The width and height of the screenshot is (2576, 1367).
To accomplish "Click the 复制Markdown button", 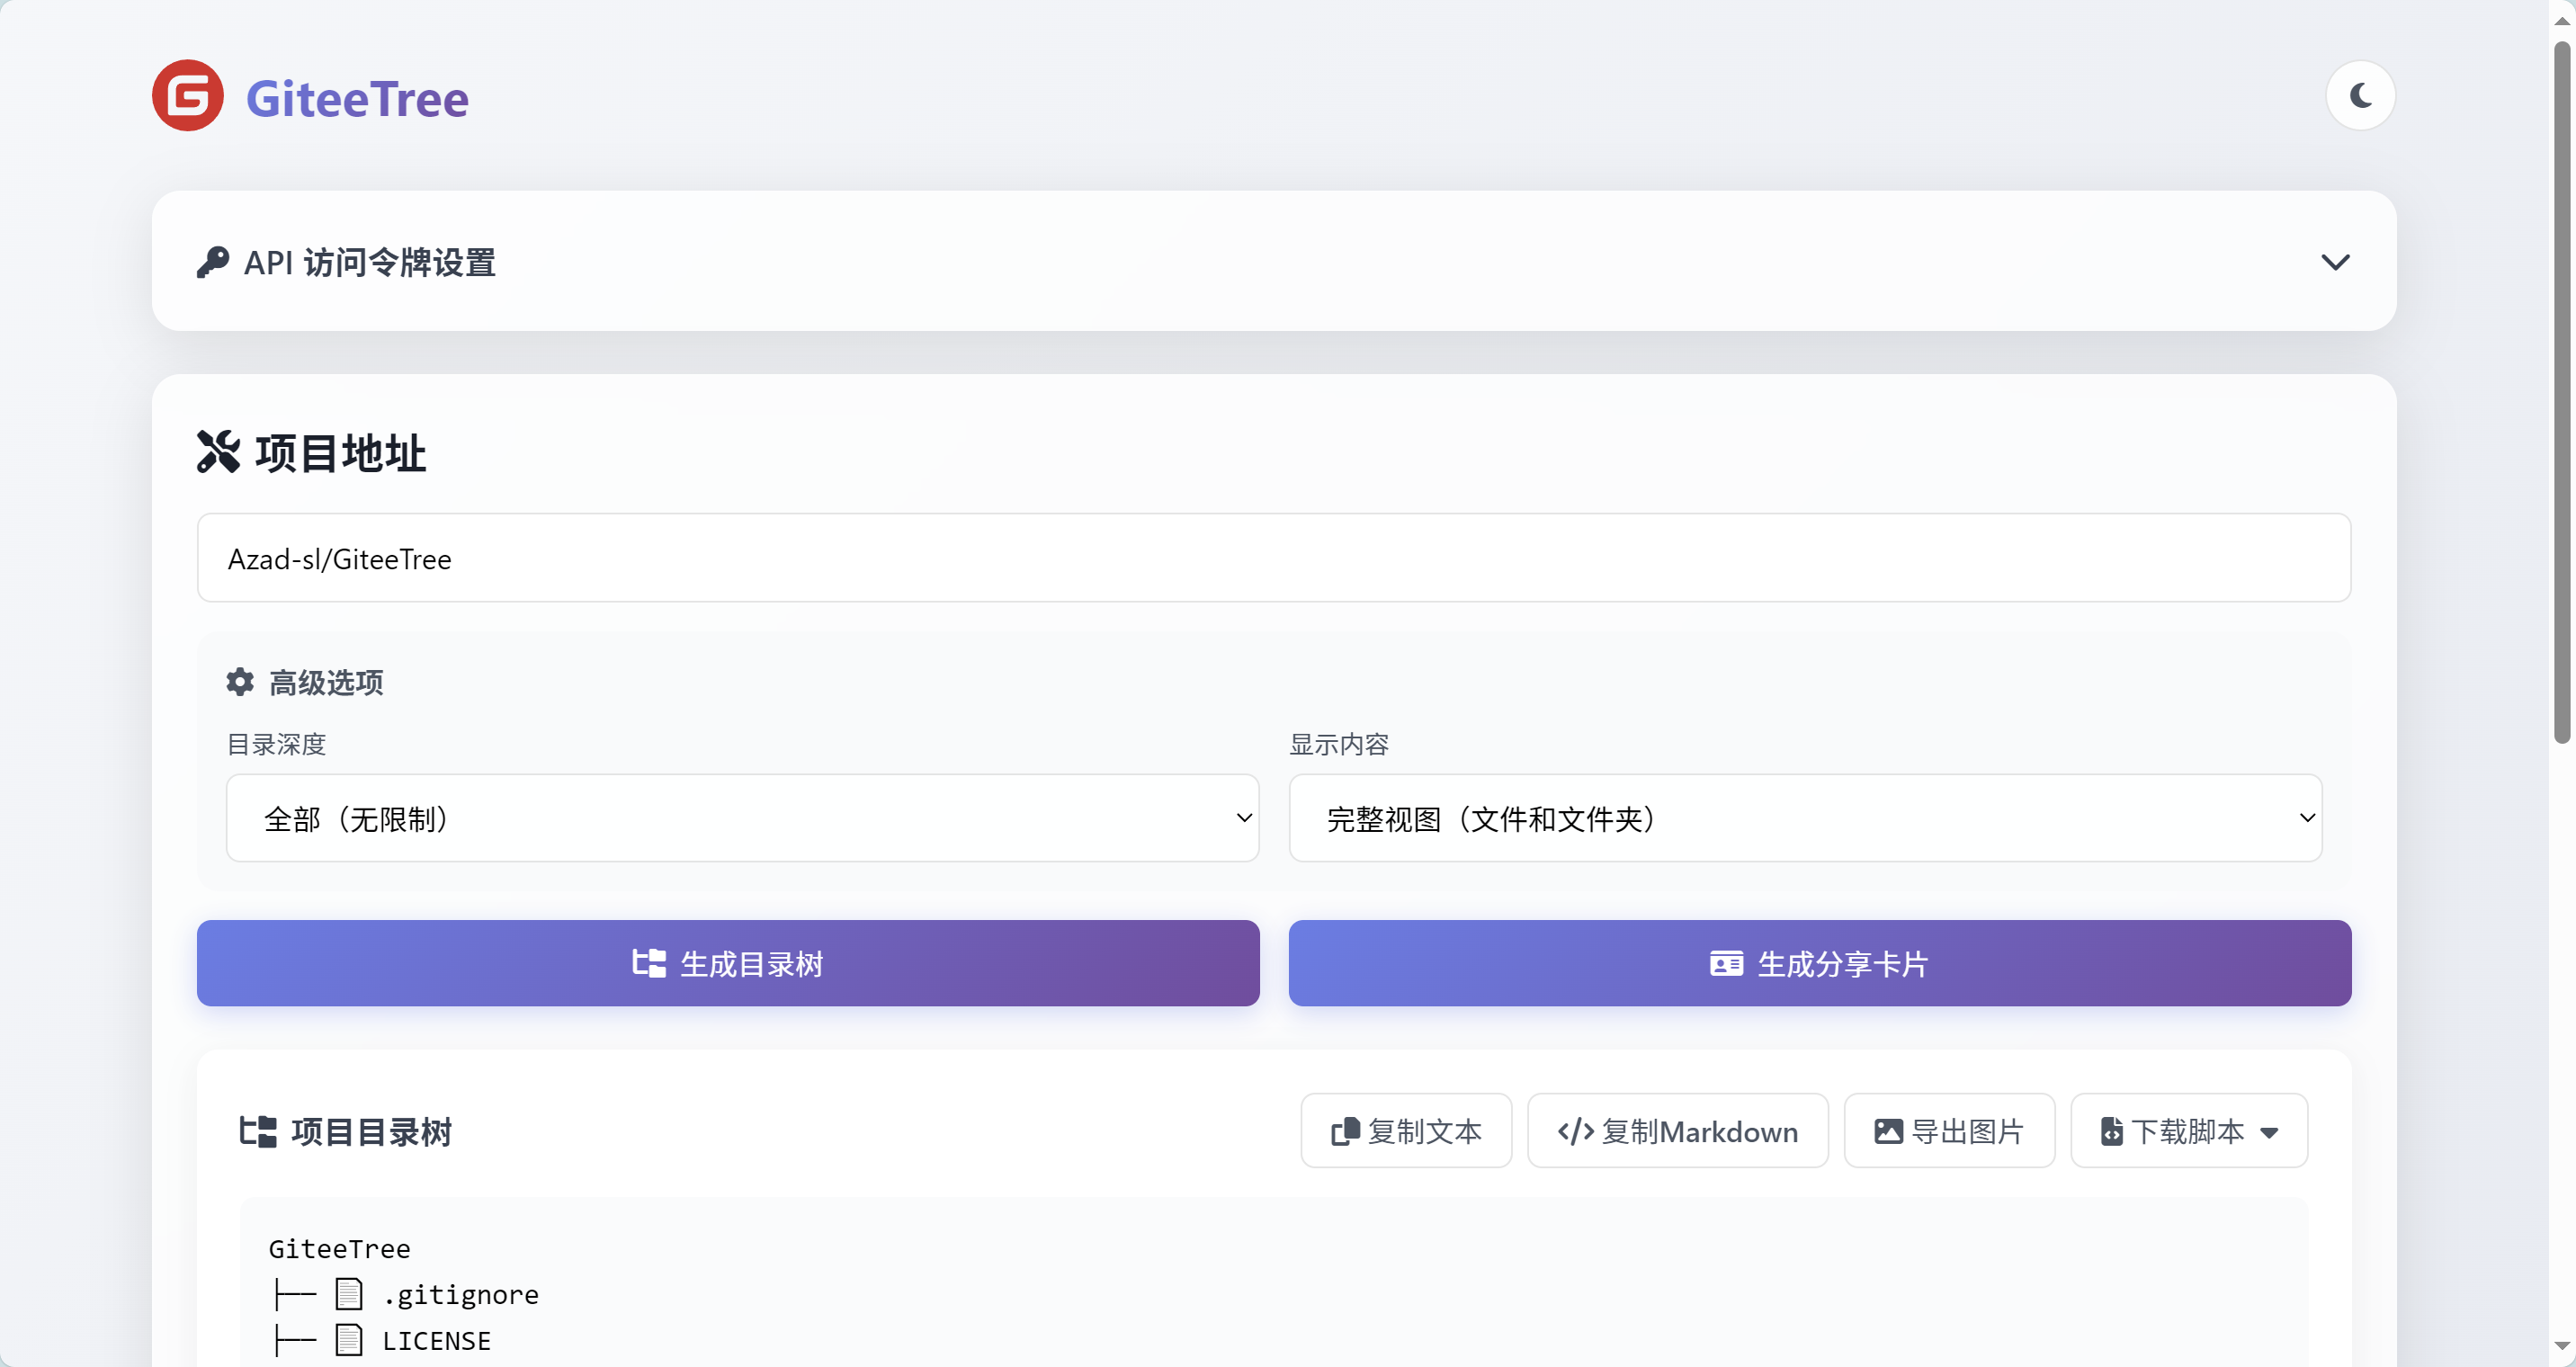I will (x=1677, y=1131).
